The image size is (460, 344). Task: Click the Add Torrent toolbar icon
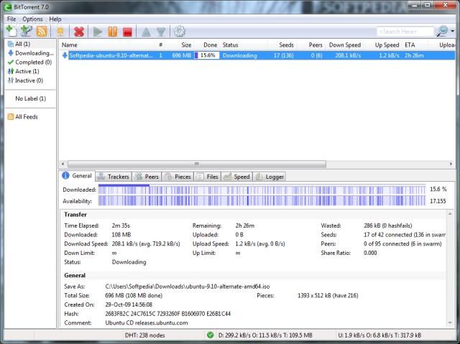[x=11, y=31]
